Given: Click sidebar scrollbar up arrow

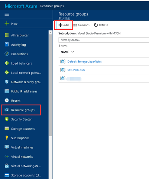Looking at the screenshot, I should click(x=51, y=33).
